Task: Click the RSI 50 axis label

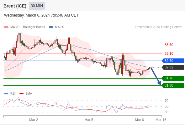Action: click(x=166, y=106)
